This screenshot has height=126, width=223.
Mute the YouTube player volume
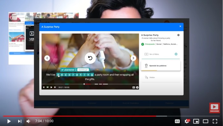tap(28, 121)
